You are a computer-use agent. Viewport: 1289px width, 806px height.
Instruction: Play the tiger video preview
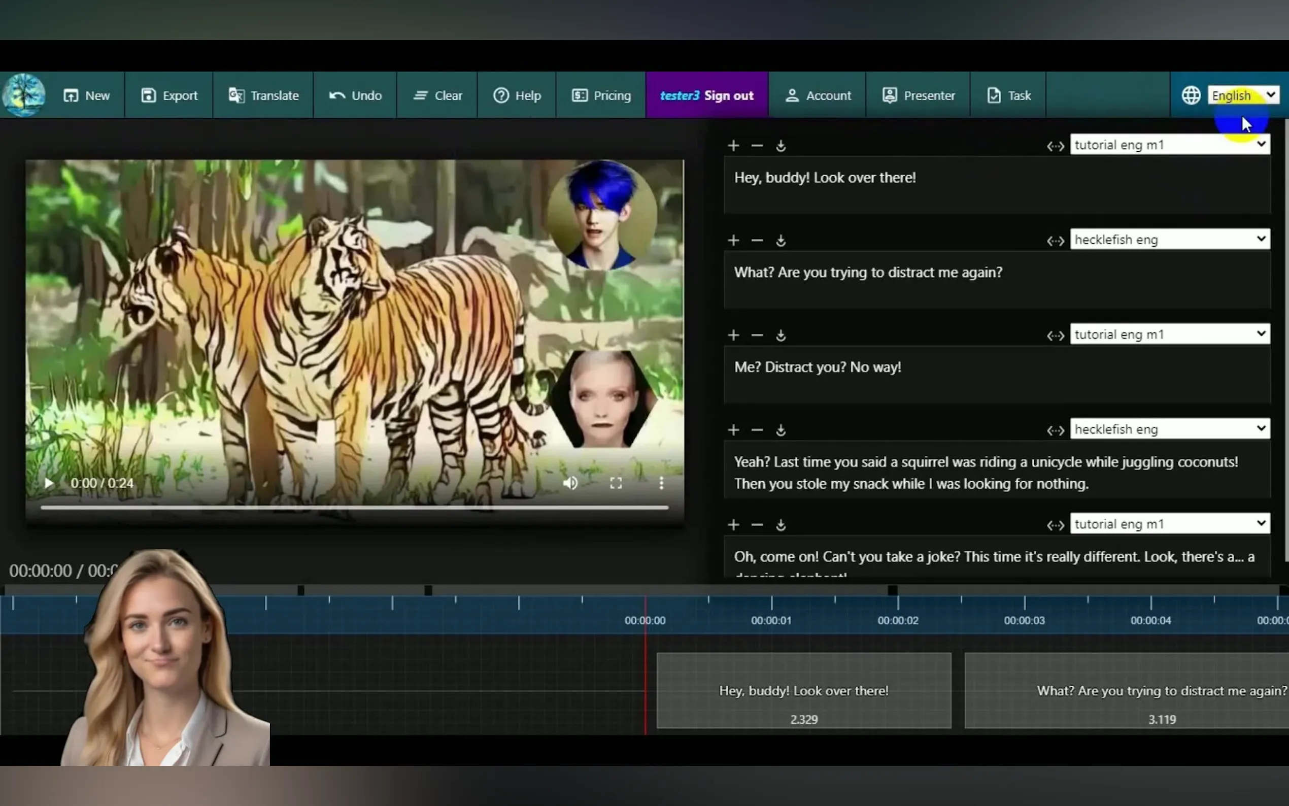click(49, 483)
